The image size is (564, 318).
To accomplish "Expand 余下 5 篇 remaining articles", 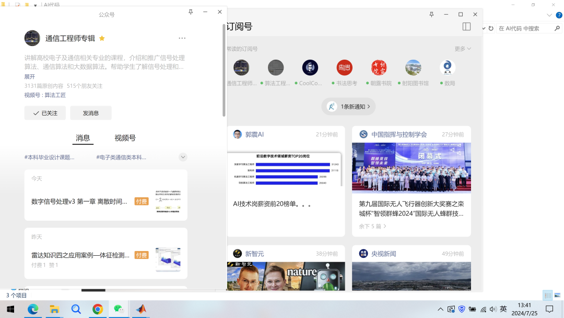I will tap(373, 226).
